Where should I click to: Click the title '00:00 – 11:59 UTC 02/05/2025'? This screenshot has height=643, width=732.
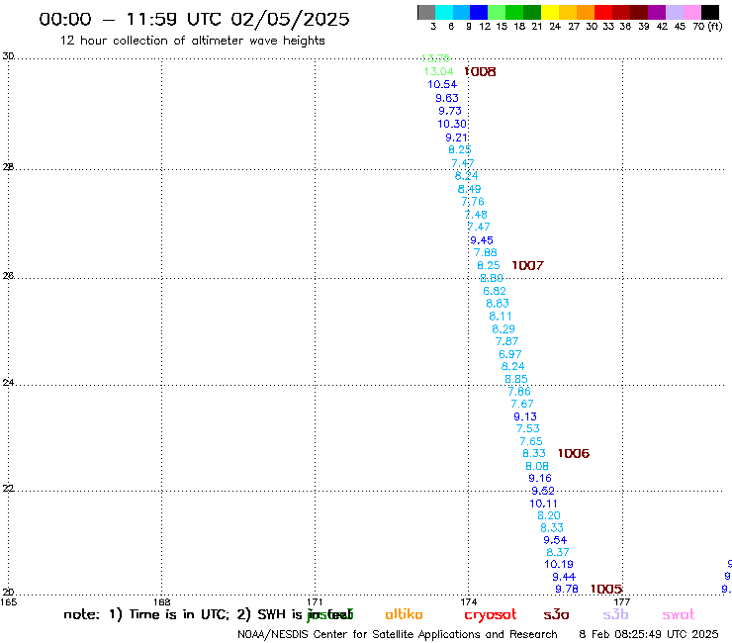(194, 19)
